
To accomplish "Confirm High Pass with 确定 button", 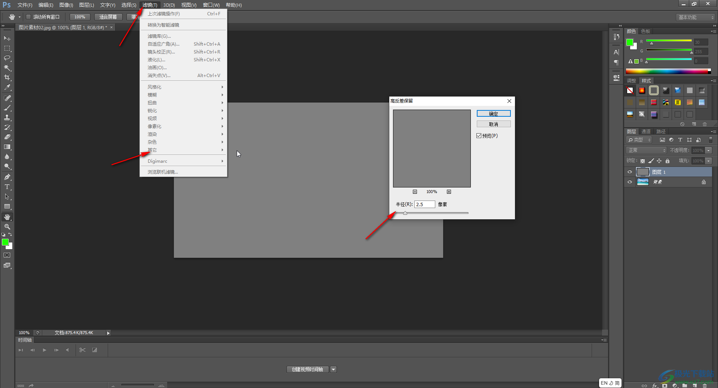I will [494, 114].
